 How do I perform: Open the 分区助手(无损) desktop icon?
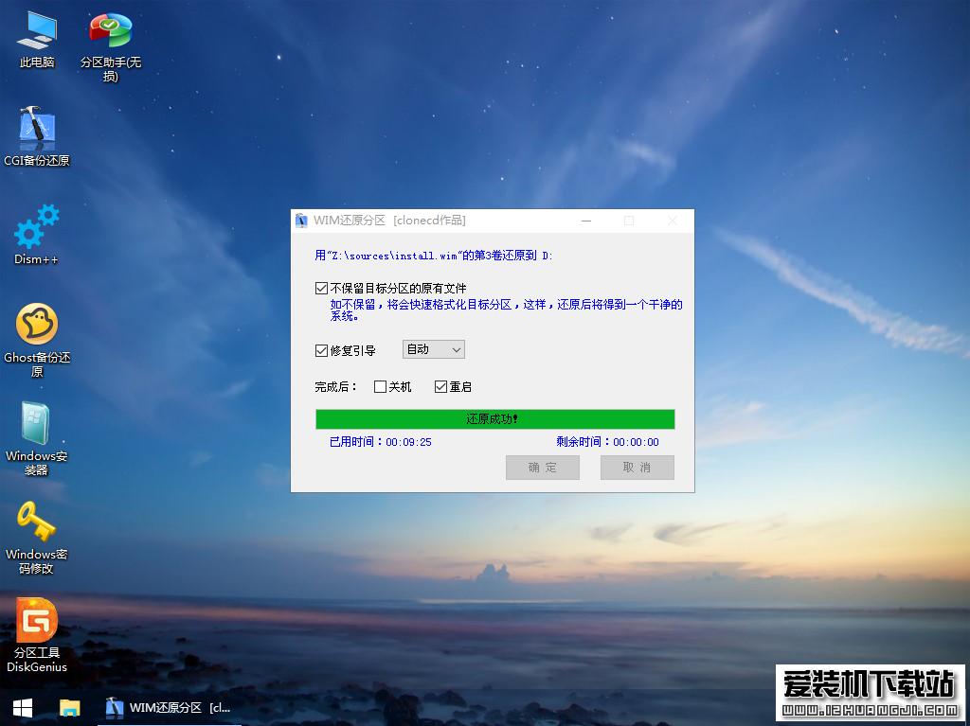click(111, 46)
